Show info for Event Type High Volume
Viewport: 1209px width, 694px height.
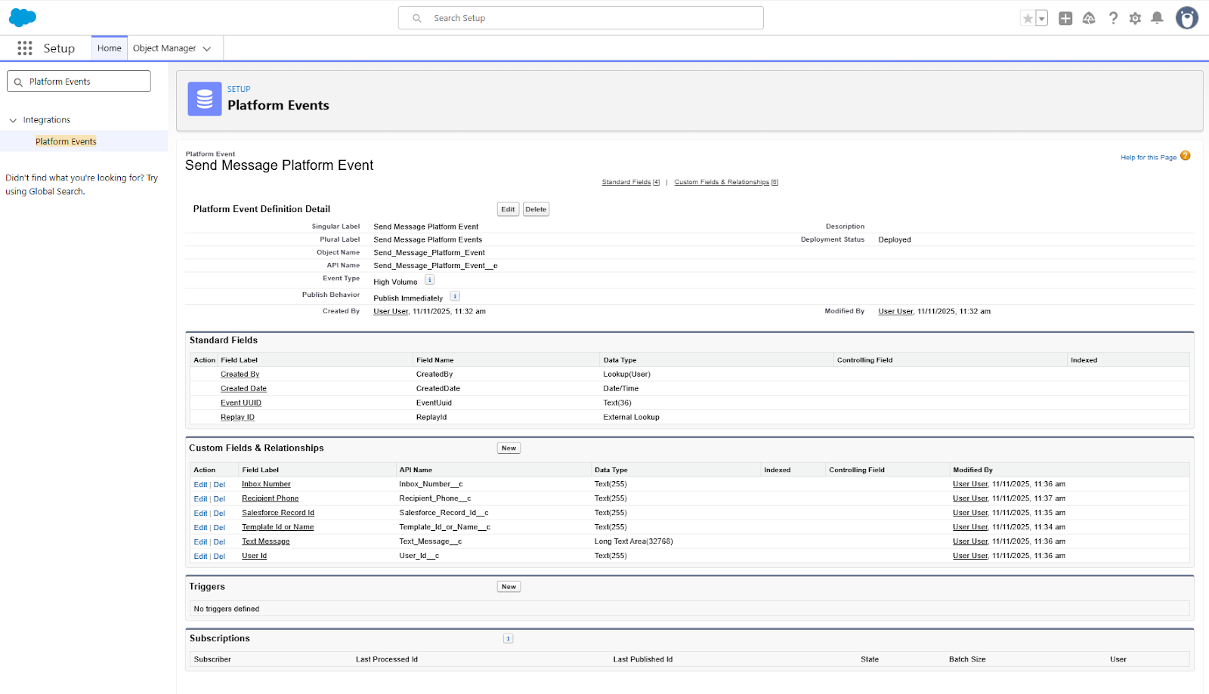(x=429, y=280)
